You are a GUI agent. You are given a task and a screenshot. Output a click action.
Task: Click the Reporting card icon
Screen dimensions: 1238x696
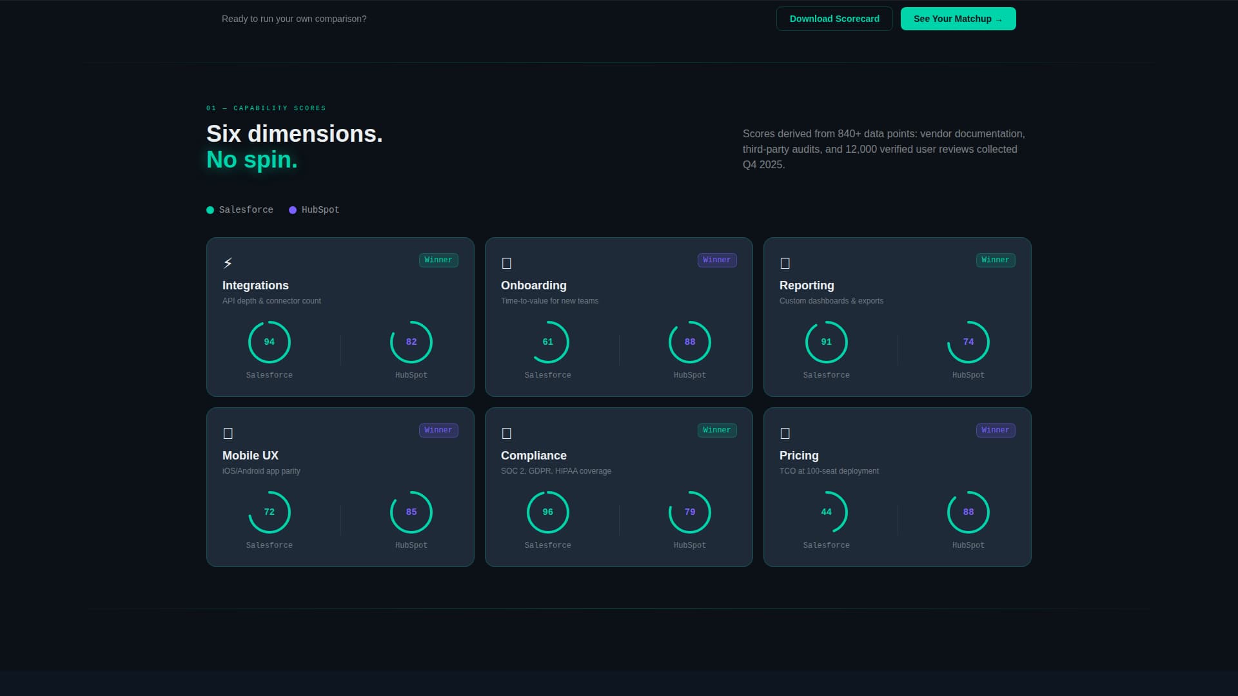(x=785, y=263)
